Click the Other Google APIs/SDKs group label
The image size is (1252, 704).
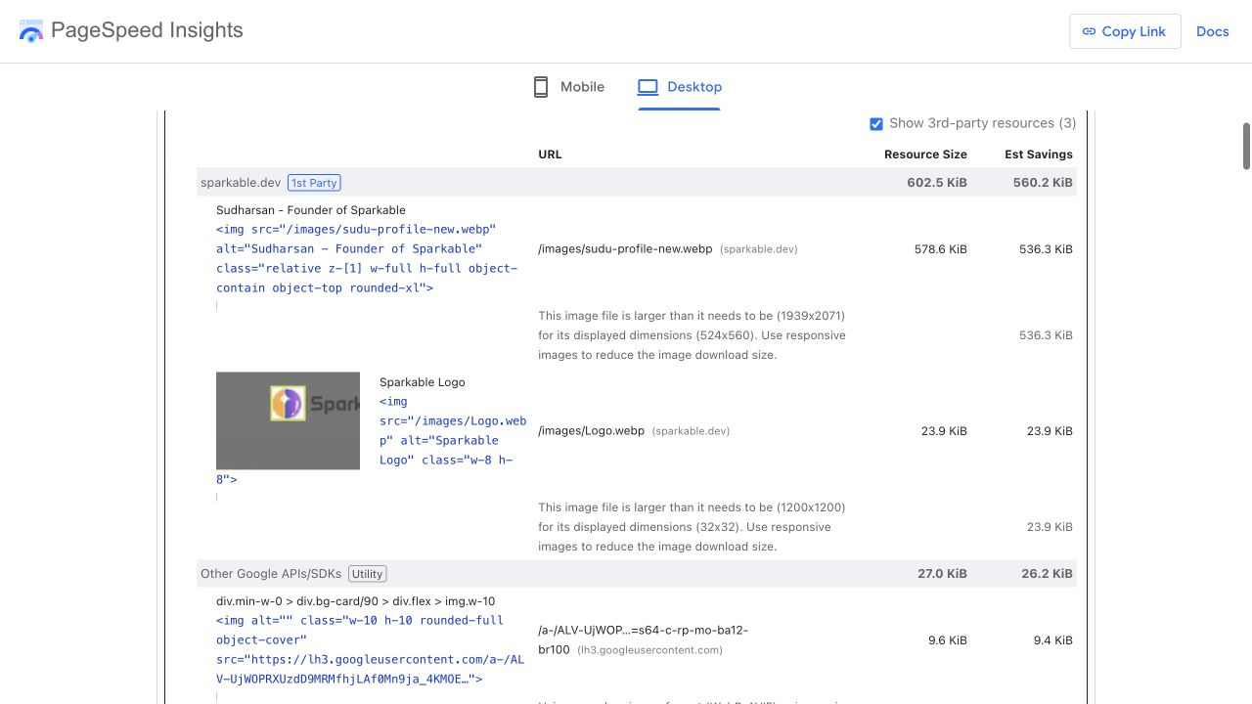click(x=271, y=574)
